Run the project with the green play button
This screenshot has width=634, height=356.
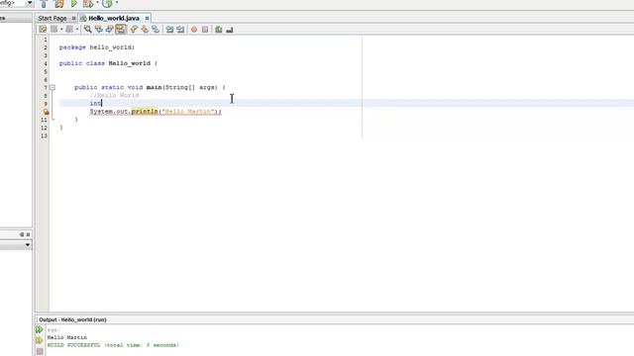(74, 4)
